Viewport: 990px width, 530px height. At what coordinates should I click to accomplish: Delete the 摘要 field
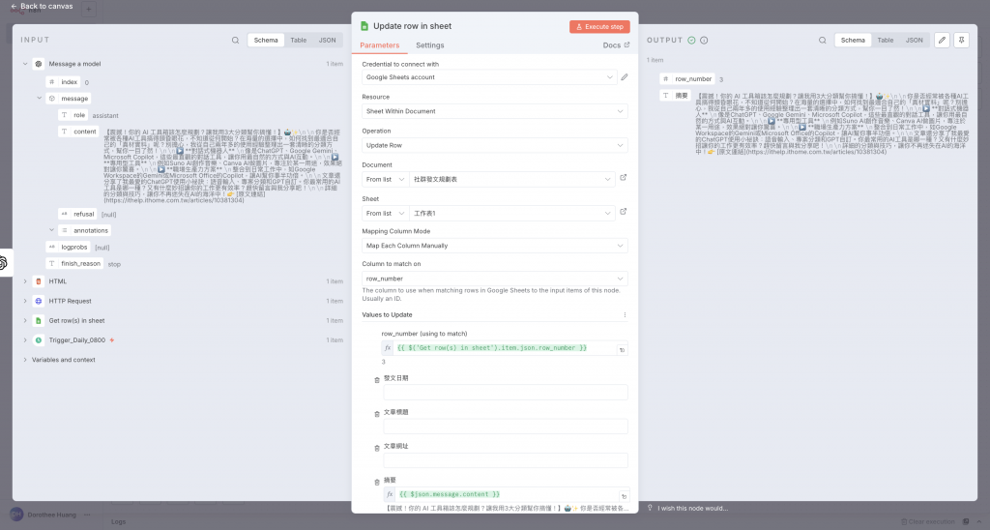[377, 482]
